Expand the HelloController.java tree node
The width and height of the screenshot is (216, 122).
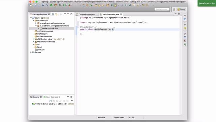38,28
